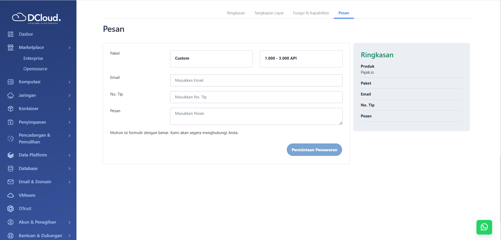Click the Kontainer cube icon
Viewport: 501px width, 240px height.
10,109
